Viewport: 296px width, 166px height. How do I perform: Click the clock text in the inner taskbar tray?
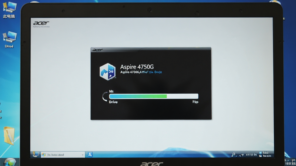[x=251, y=155]
